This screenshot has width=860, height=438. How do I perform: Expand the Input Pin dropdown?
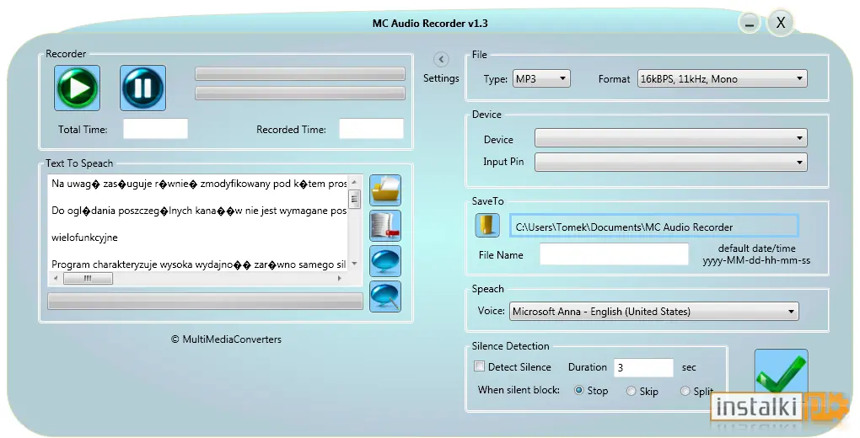(x=671, y=163)
